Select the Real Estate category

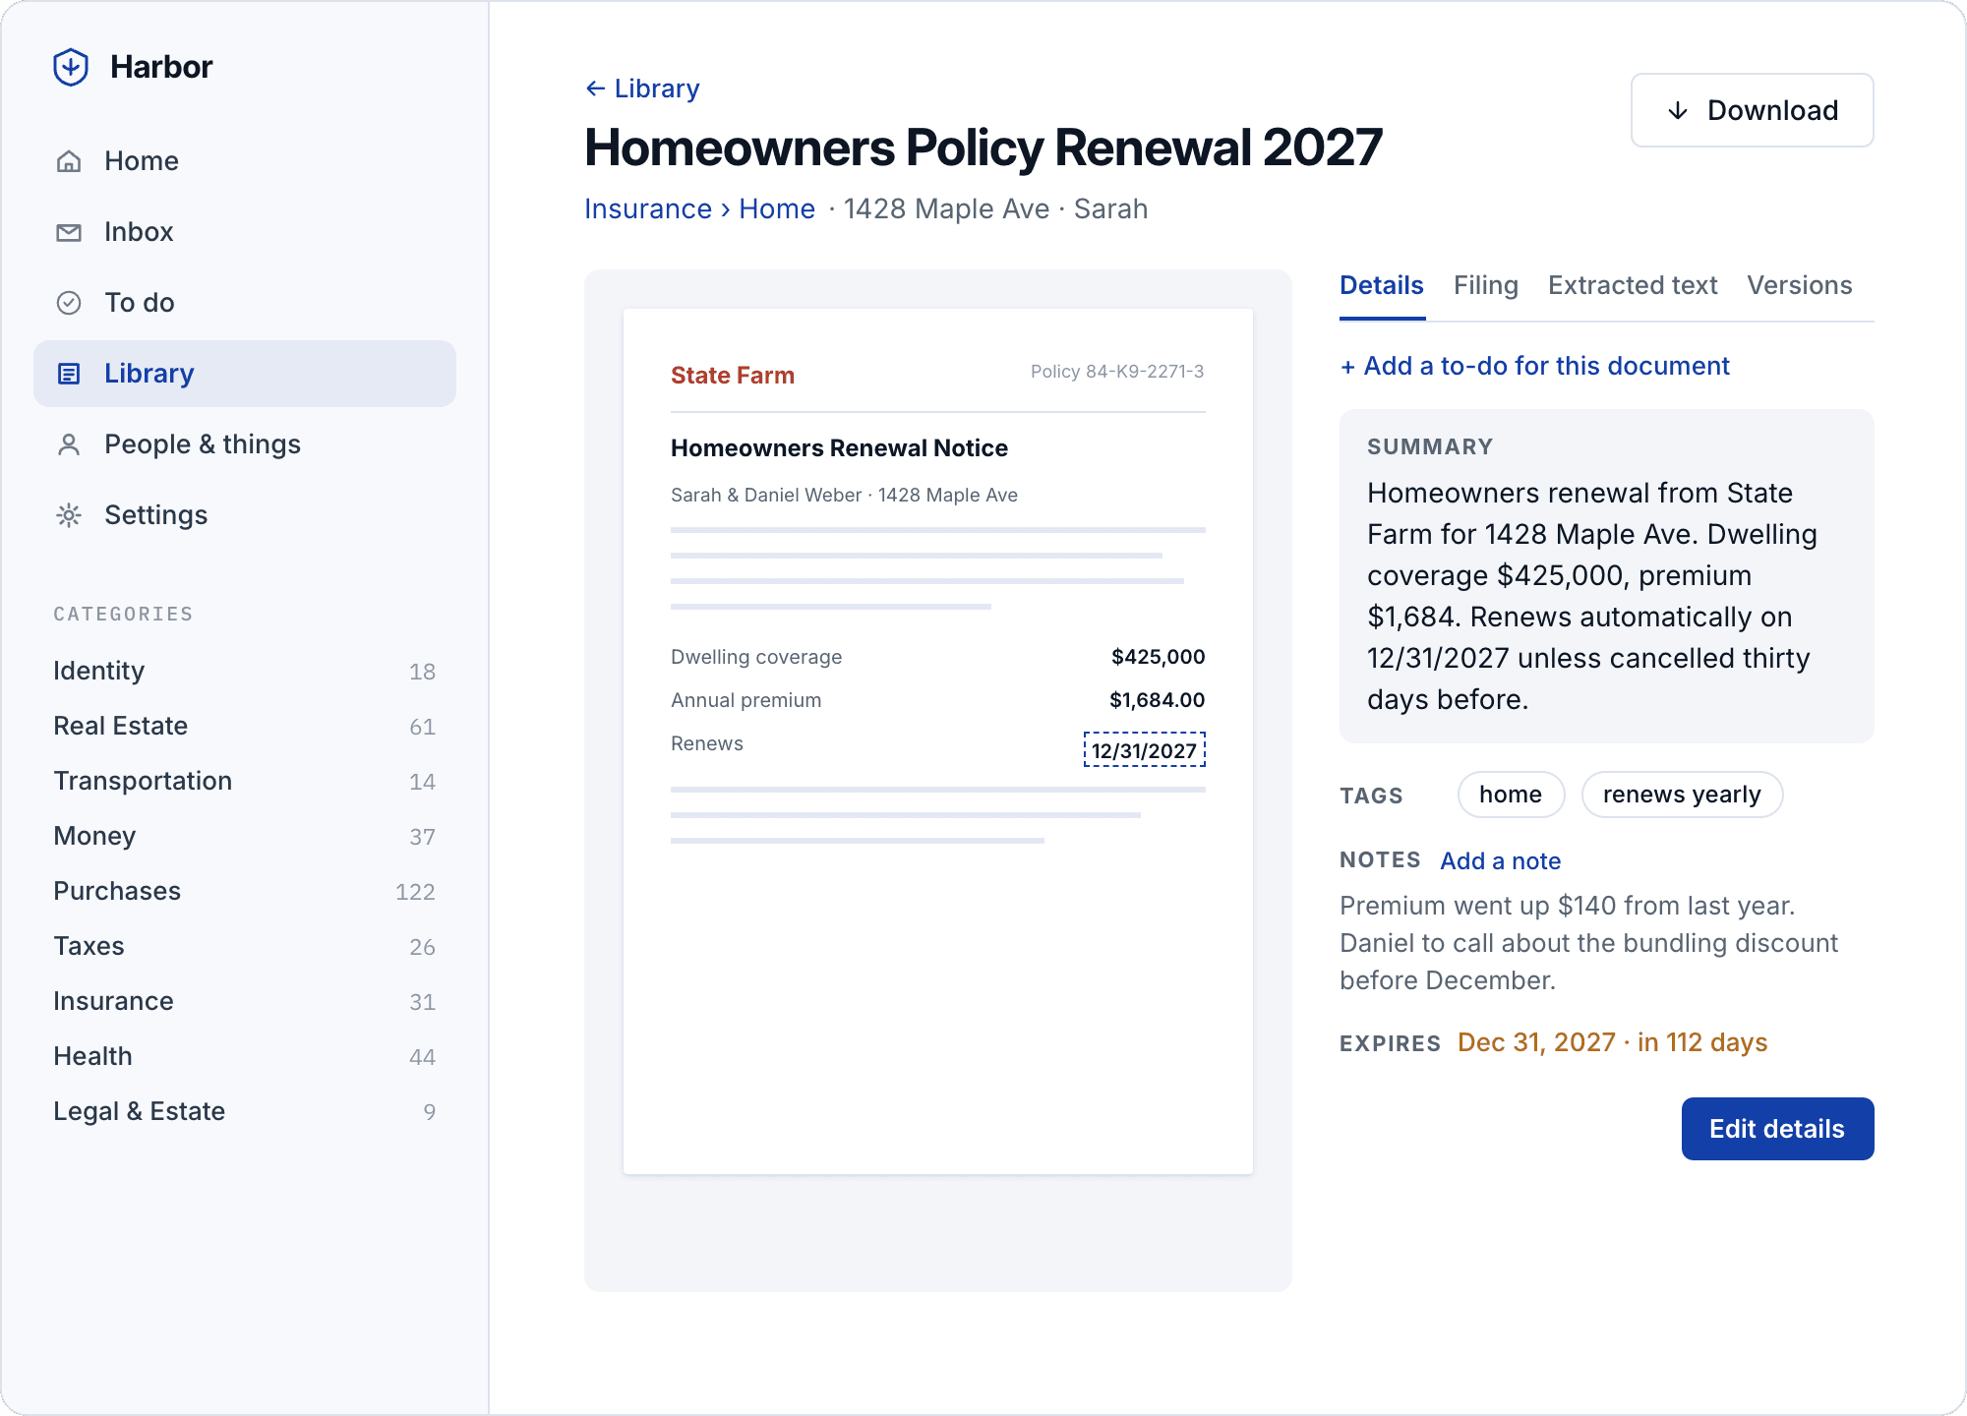(245, 726)
